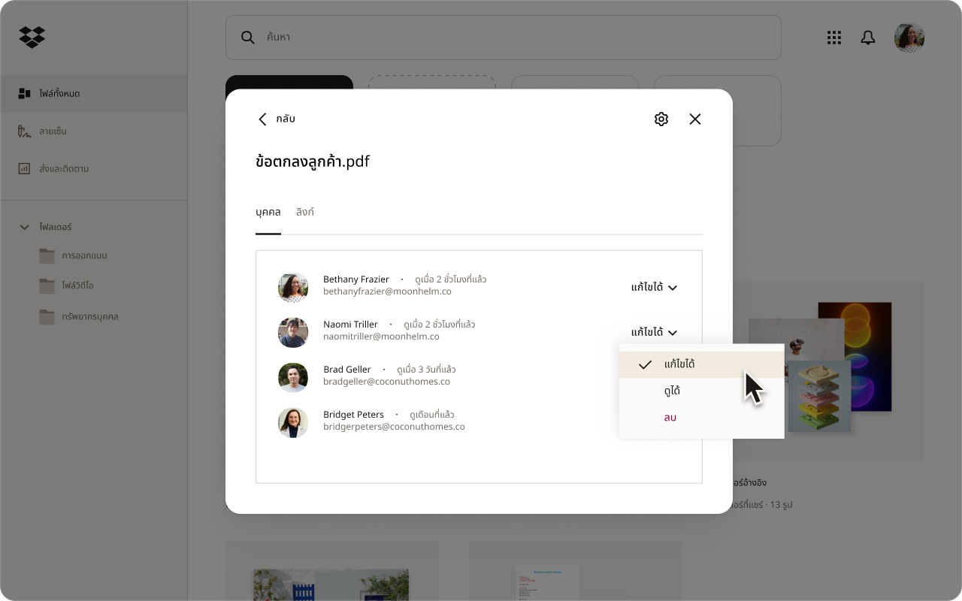
Task: Open the ไฟล์ทั้งหมด section in the sidebar
Action: pyautogui.click(x=93, y=94)
